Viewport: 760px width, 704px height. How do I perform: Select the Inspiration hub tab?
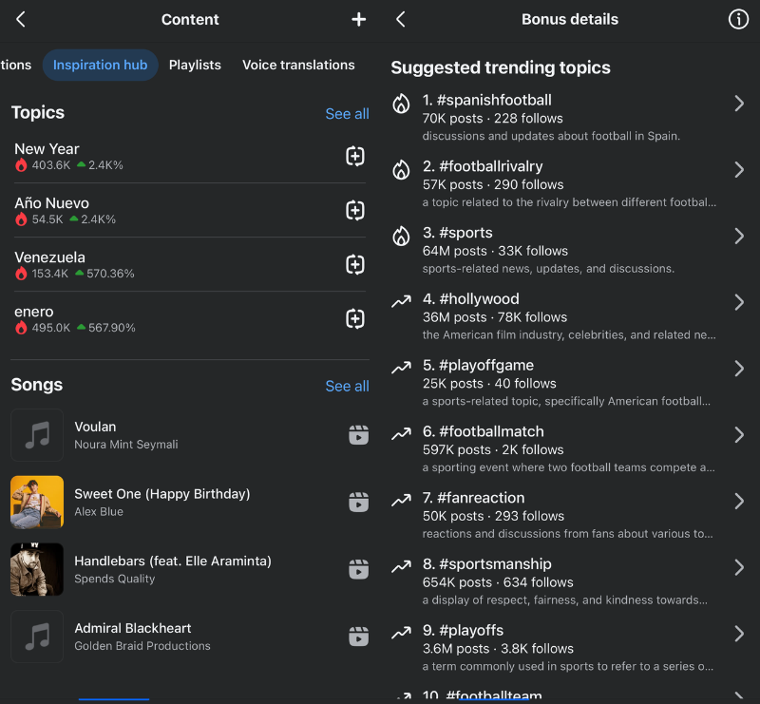pyautogui.click(x=100, y=66)
